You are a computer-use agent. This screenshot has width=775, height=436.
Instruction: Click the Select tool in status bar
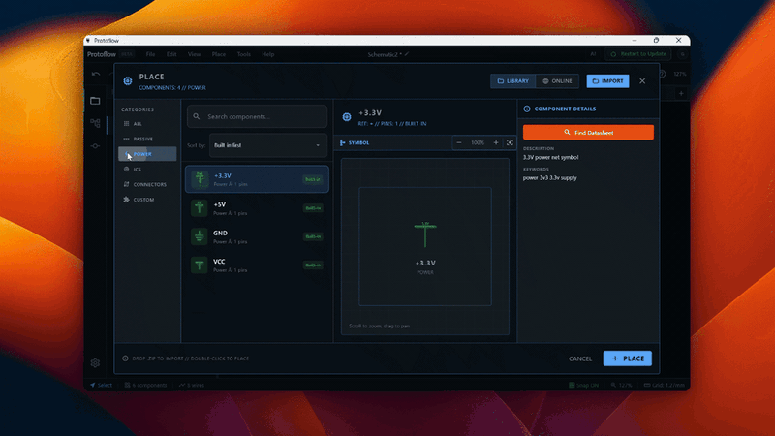point(101,385)
